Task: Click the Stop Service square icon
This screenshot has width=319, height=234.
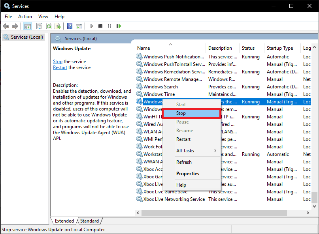Action: click(100, 26)
